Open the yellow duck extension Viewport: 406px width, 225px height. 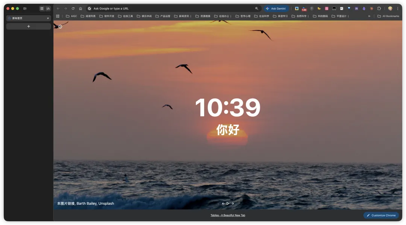(x=319, y=9)
